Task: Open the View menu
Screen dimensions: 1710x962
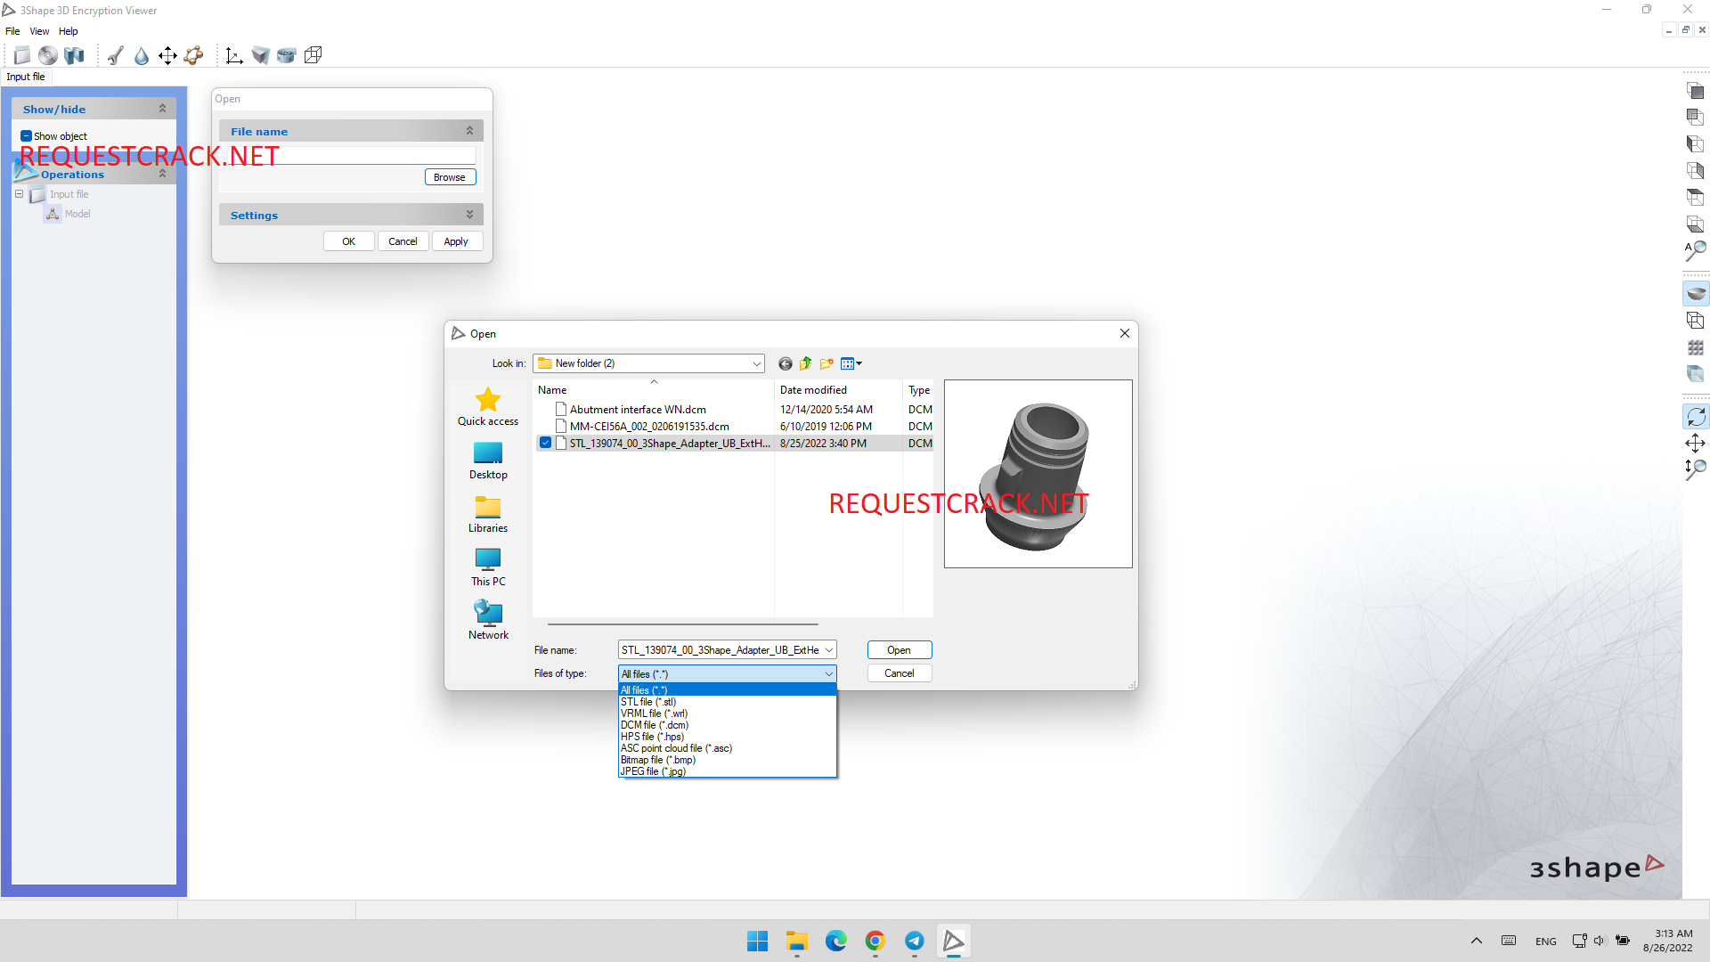Action: coord(39,31)
